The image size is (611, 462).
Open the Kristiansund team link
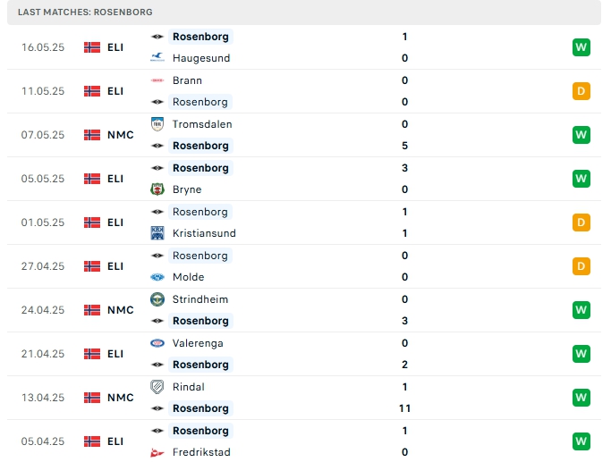click(204, 233)
